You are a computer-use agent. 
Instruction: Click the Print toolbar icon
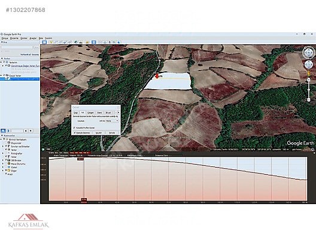coord(105,42)
